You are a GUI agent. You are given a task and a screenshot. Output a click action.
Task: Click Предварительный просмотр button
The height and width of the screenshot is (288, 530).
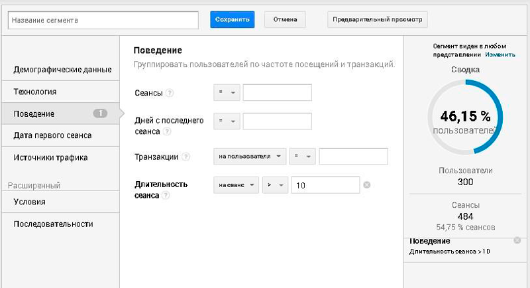point(377,20)
